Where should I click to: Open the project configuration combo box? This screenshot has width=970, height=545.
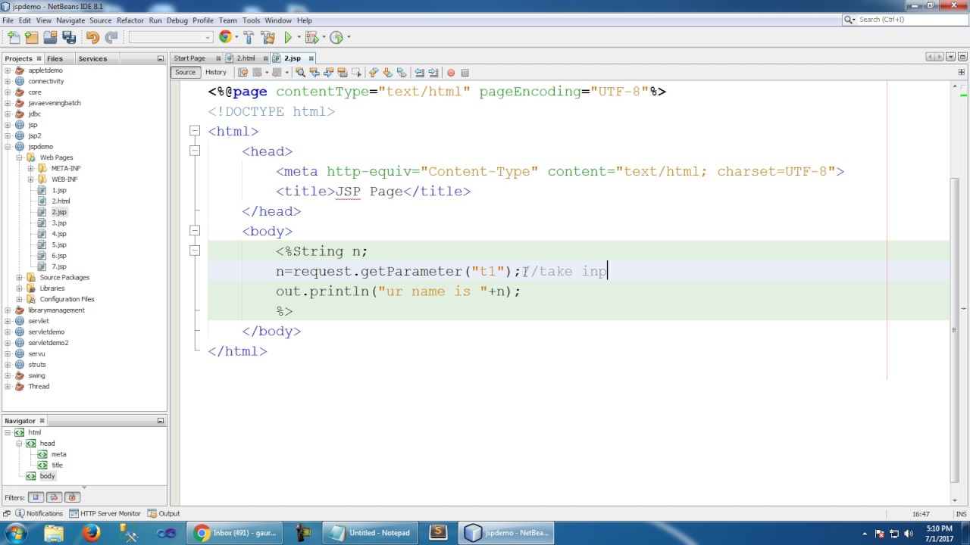point(171,37)
